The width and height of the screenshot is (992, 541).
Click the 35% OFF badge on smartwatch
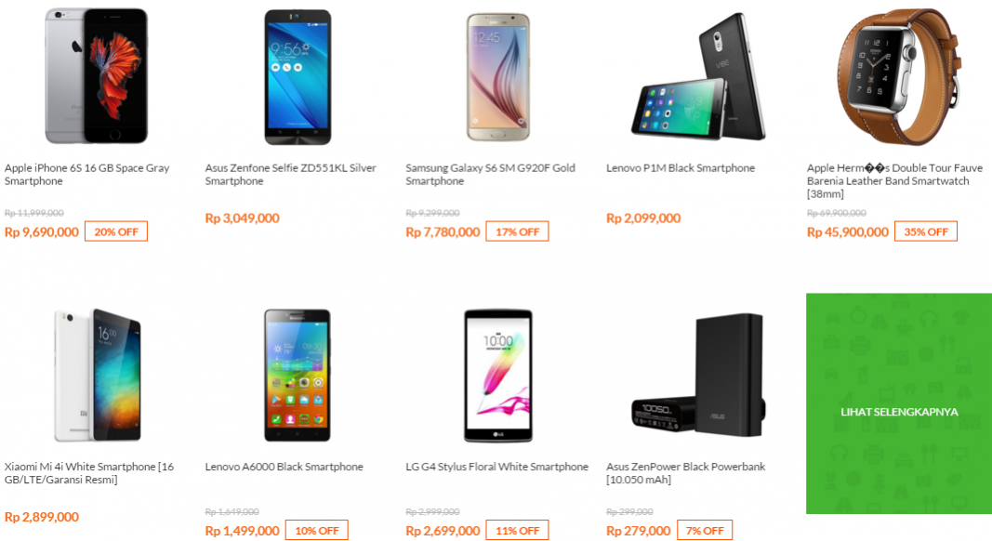click(x=926, y=231)
